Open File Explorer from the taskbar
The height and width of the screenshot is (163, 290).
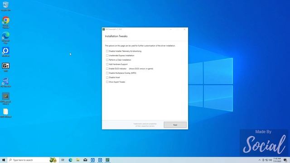pyautogui.click(x=78, y=160)
